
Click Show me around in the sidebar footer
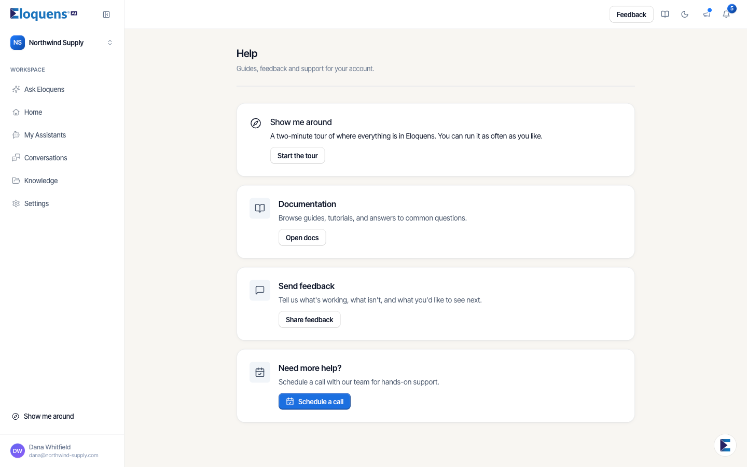62,416
